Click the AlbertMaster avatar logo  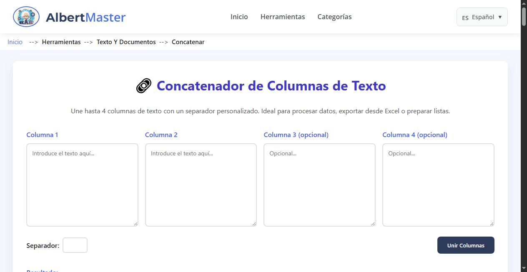coord(26,17)
